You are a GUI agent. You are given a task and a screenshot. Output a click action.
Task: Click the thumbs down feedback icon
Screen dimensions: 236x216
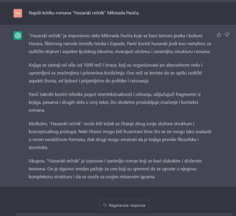(x=227, y=35)
